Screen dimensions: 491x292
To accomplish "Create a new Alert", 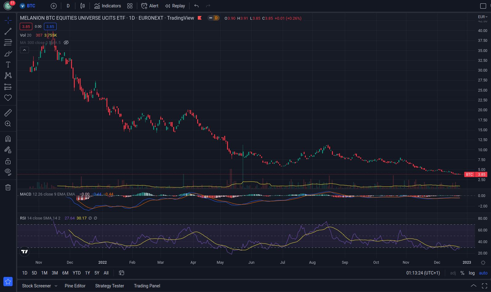I will click(x=150, y=6).
